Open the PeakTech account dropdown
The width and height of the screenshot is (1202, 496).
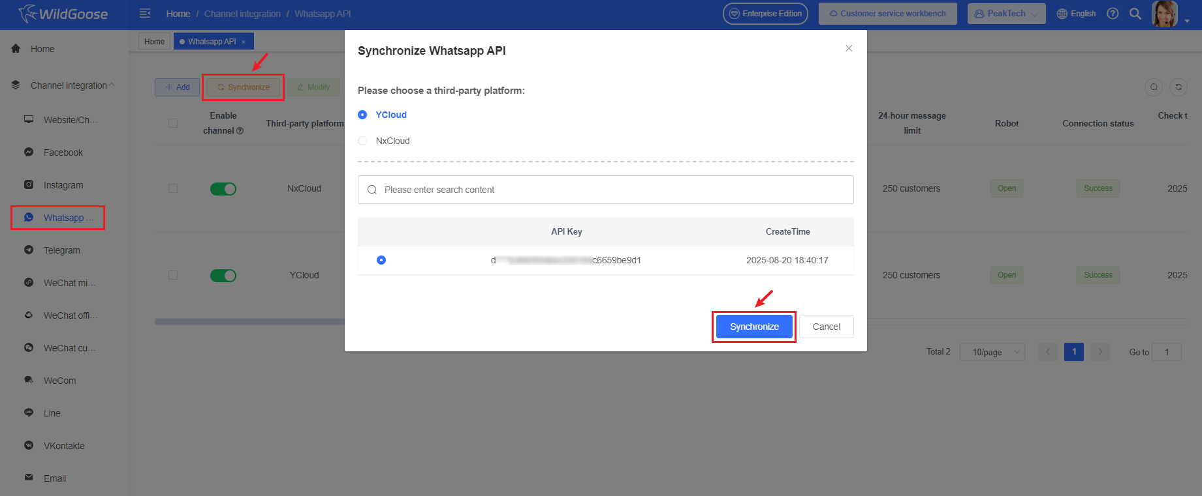pos(1006,14)
